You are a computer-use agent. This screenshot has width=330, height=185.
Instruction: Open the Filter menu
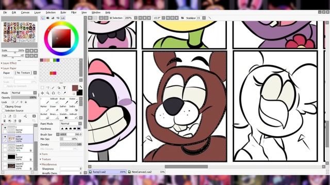click(x=74, y=12)
